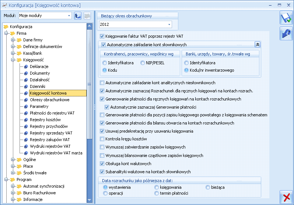Enable Automatyczne zakładanie kont analitycznych niesłownikowych
Image resolution: width=294 pixels, height=205 pixels.
[102, 83]
